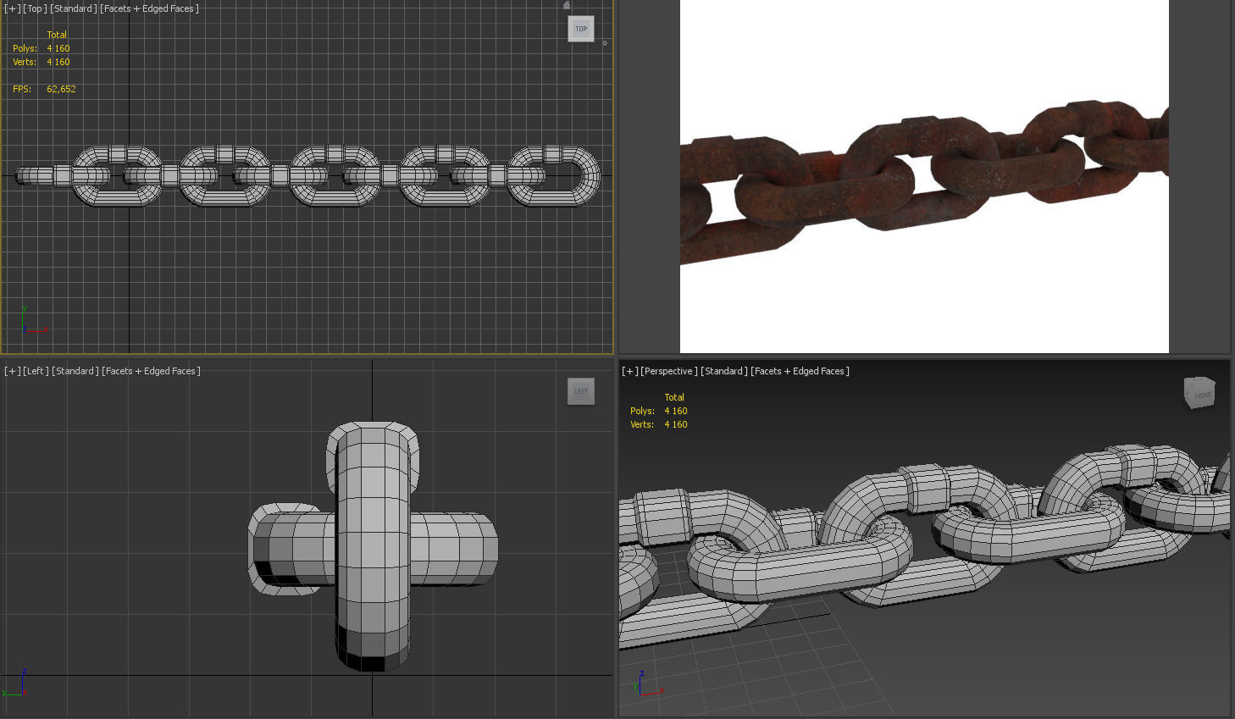
Task: Open the [Facets + Edged Faces] shading menu
Action: 148,8
